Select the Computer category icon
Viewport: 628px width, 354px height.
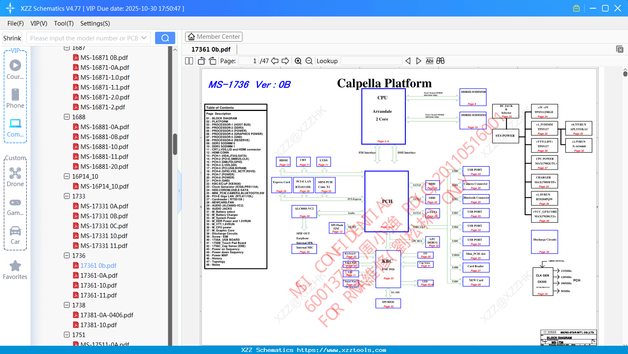click(x=15, y=127)
